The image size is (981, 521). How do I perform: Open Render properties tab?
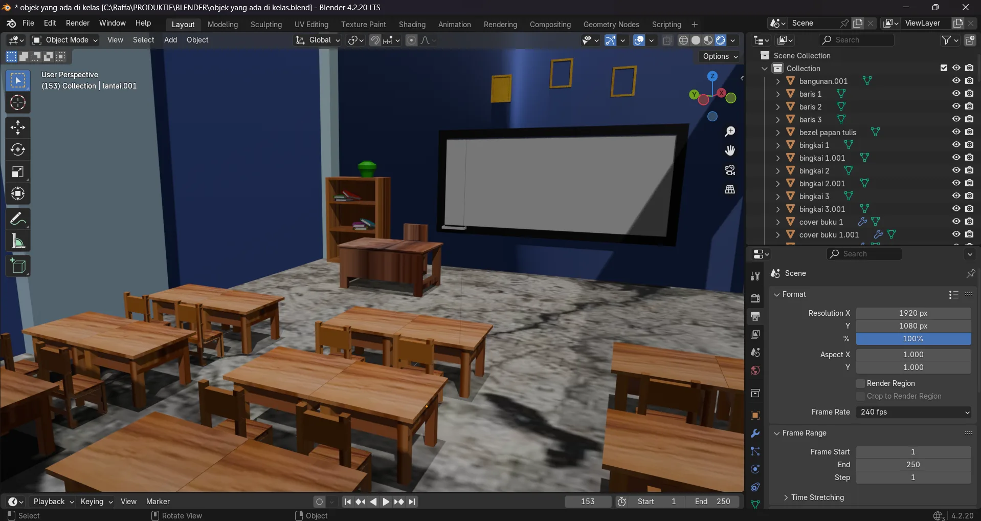[x=755, y=298]
